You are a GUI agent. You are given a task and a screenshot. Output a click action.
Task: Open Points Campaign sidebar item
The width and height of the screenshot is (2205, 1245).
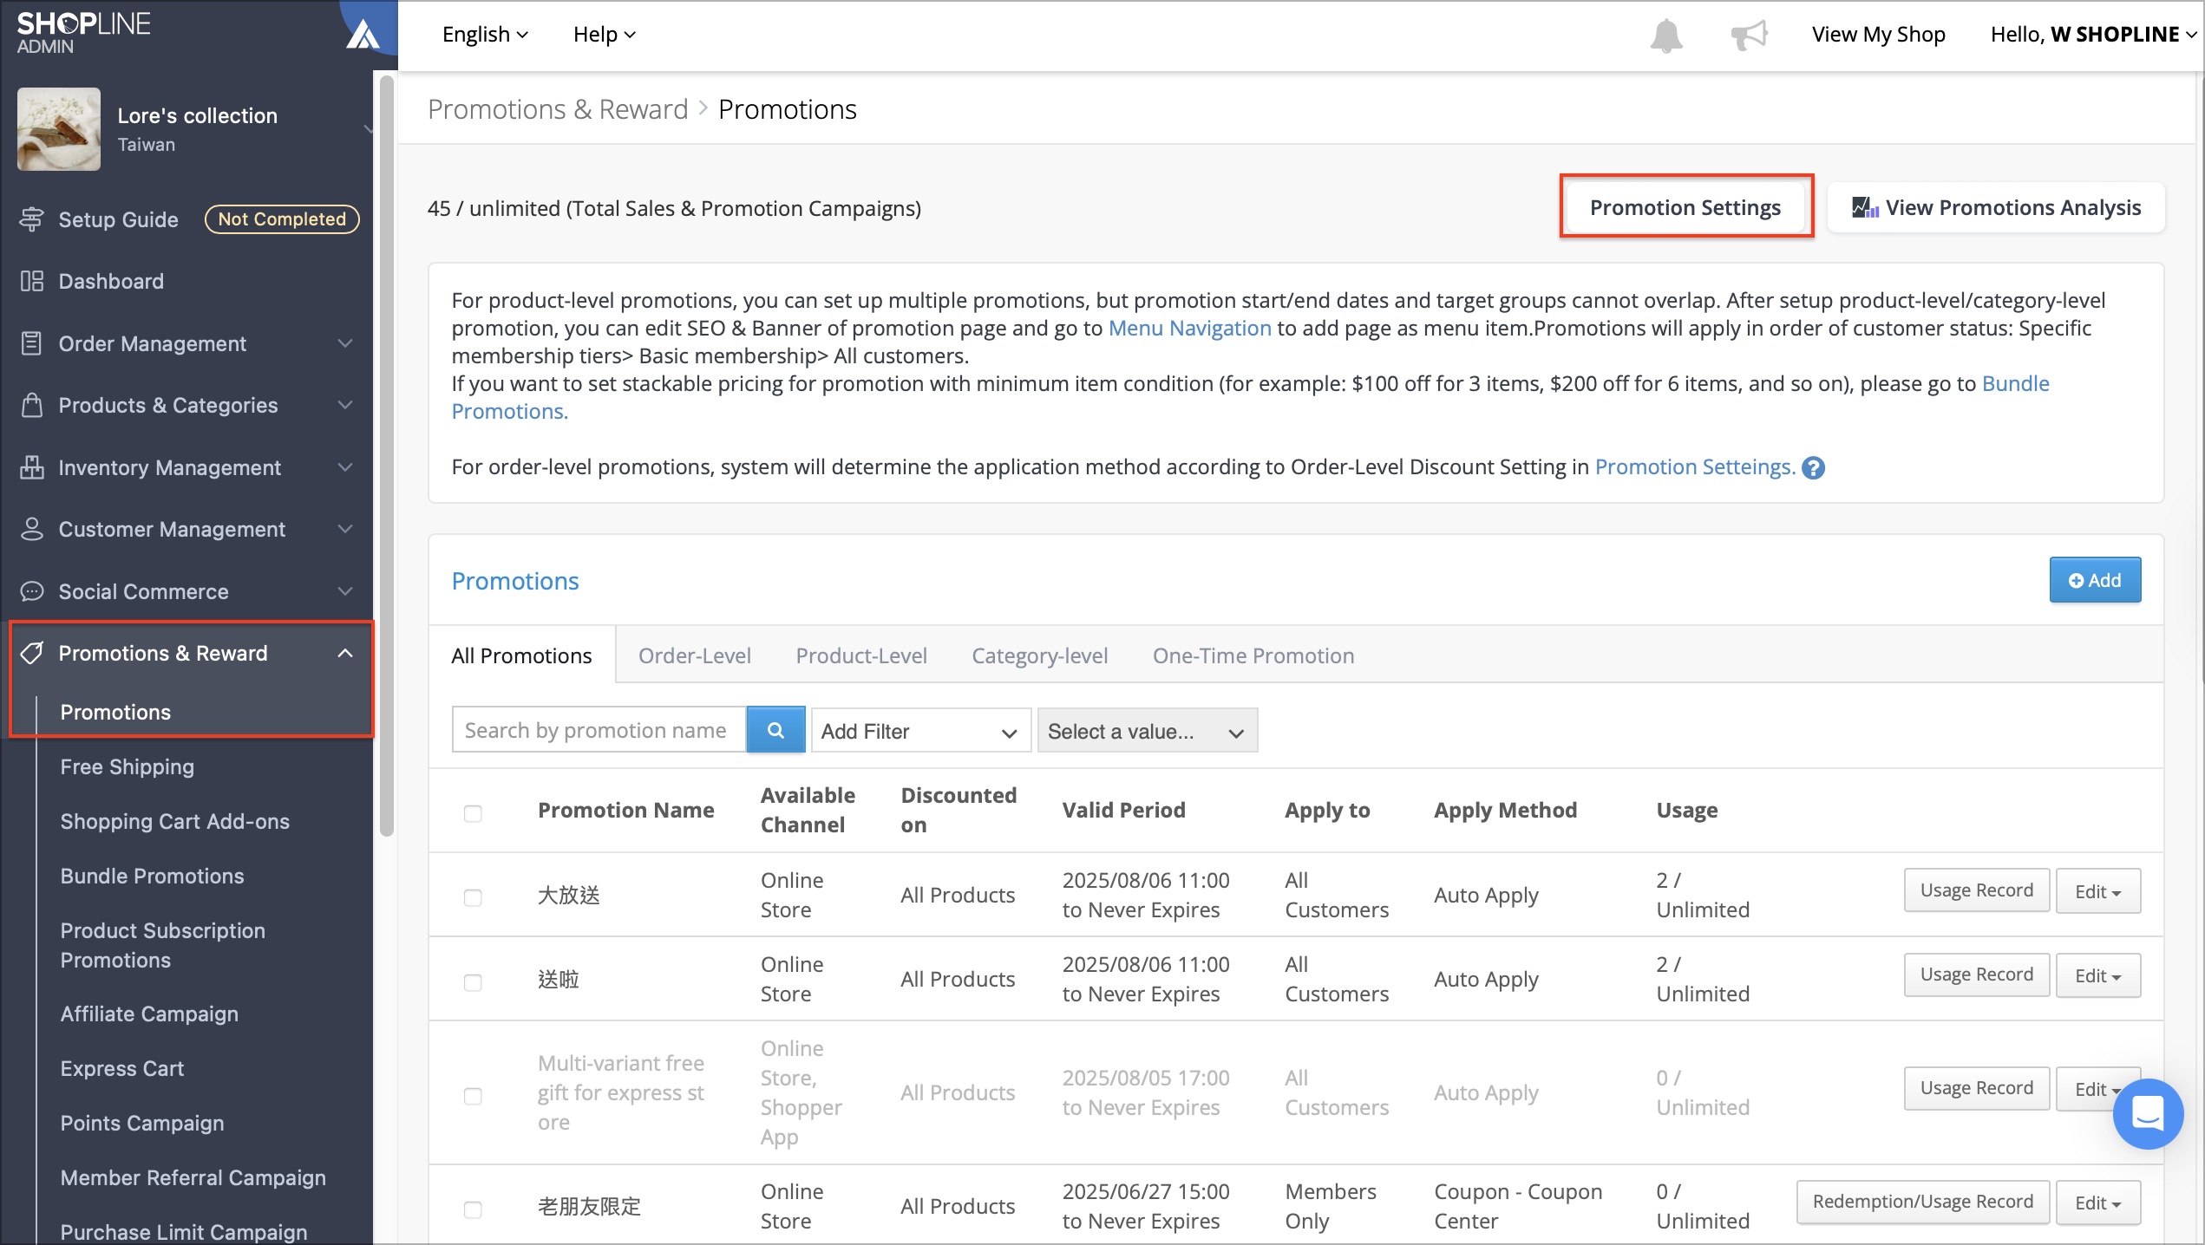pyautogui.click(x=142, y=1123)
